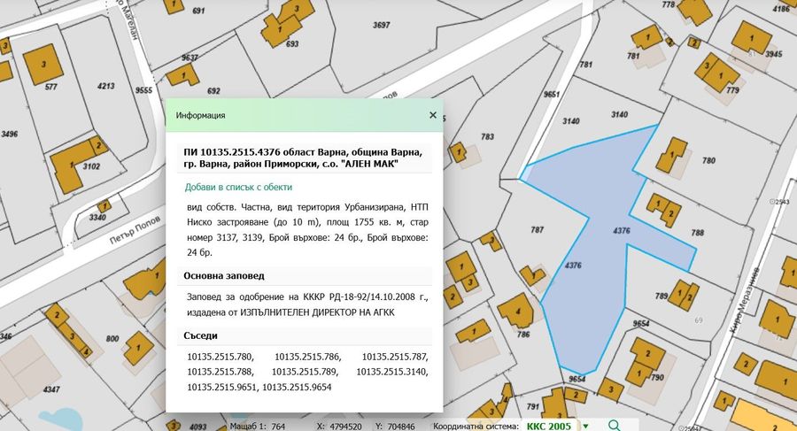The height and width of the screenshot is (431, 797).
Task: Select neighbor parcel 10135.2515.786 in the list
Action: 308,357
